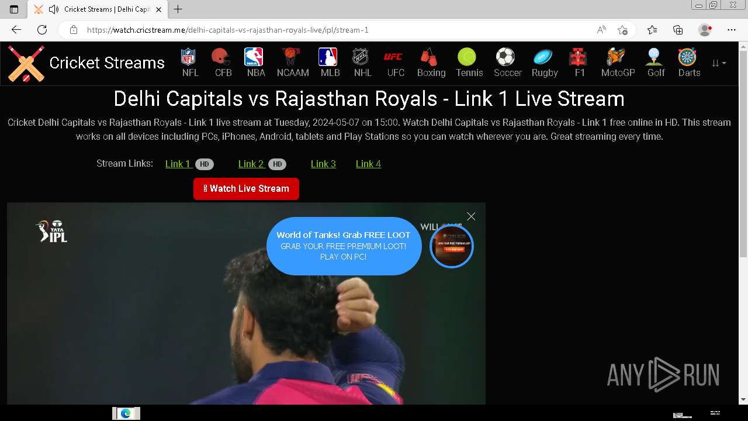Open the browser profile avatar
The image size is (748, 421).
(705, 30)
